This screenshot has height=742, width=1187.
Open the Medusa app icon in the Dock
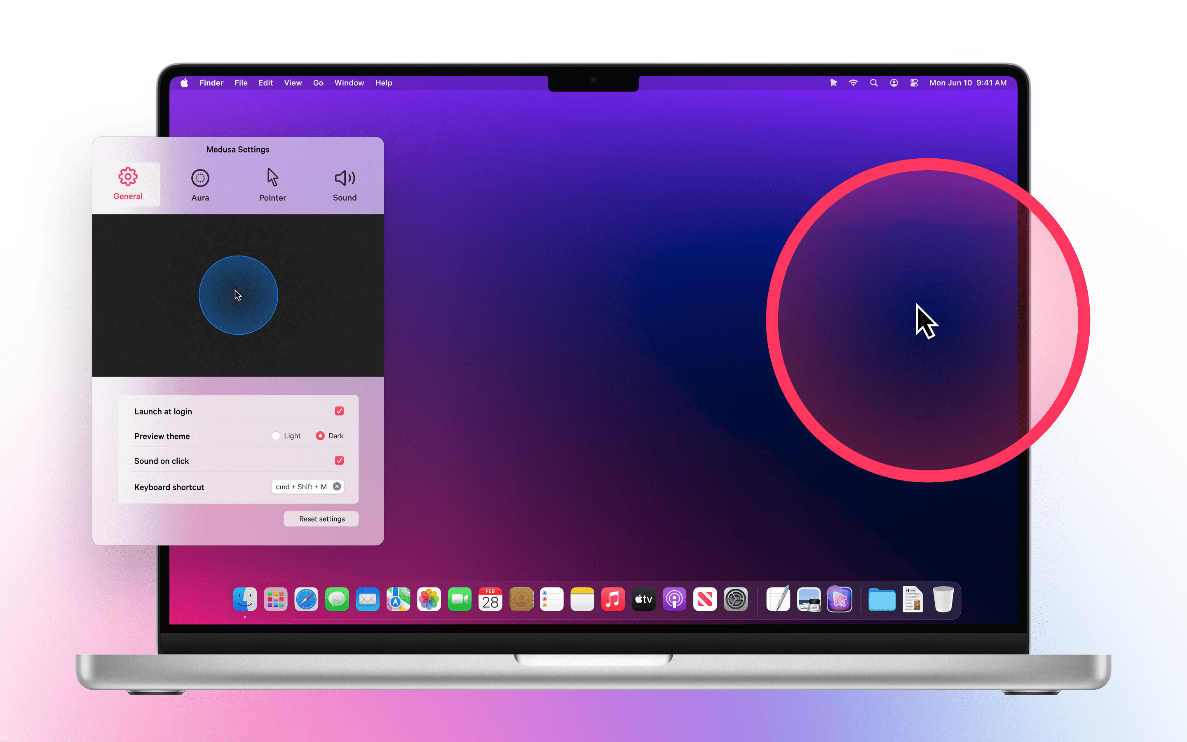(x=839, y=599)
